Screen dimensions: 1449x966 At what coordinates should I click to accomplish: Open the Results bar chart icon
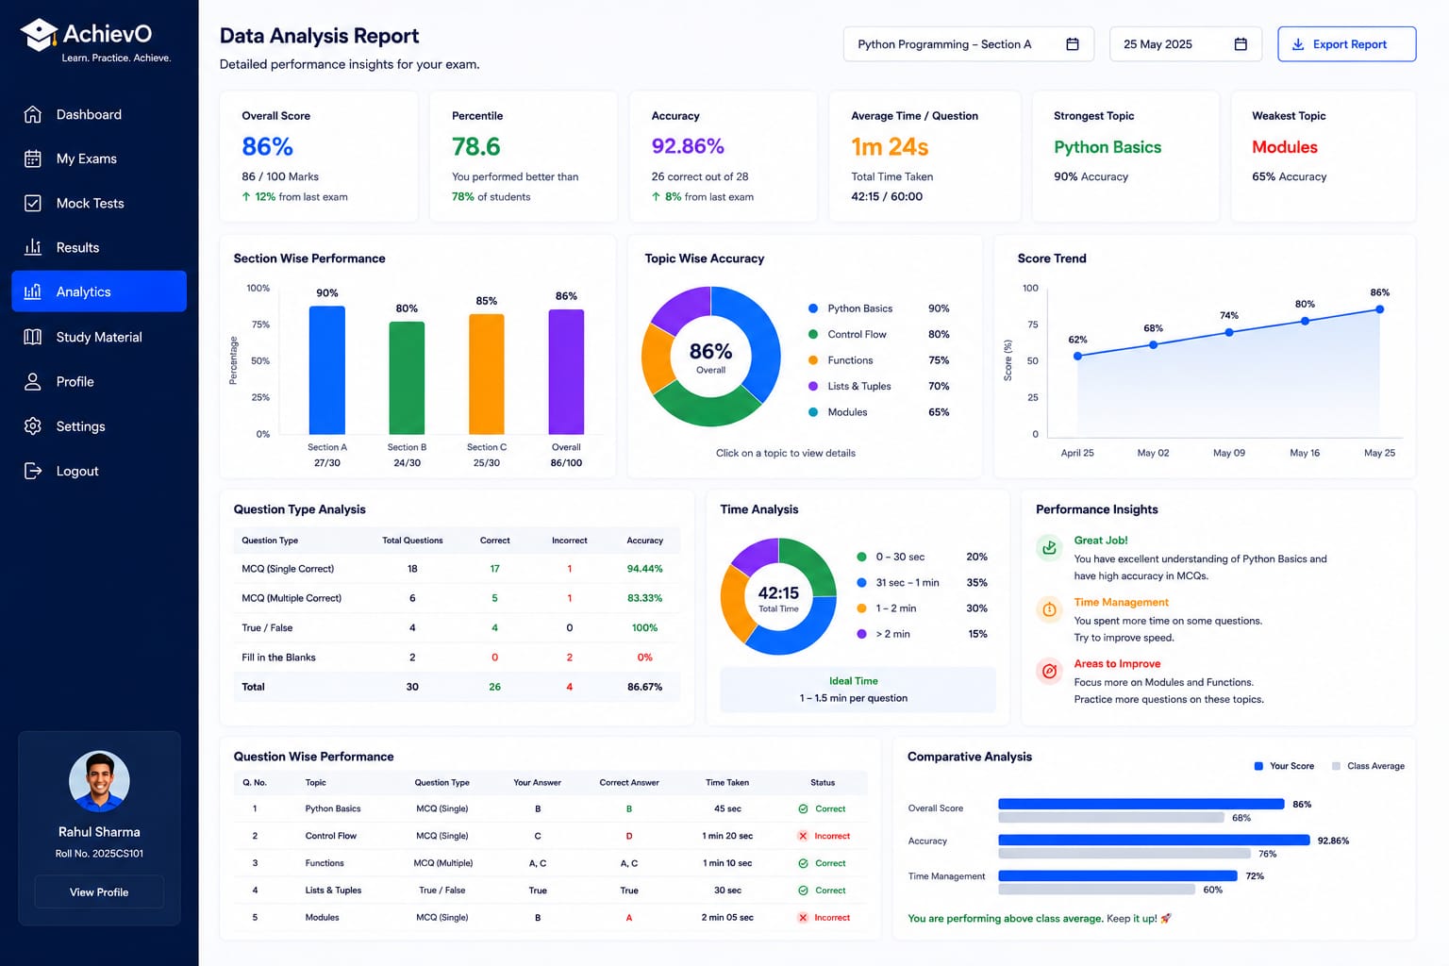pos(33,247)
